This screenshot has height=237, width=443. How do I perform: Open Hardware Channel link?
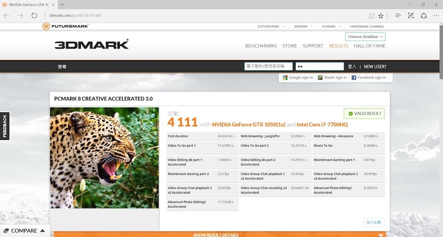[x=367, y=27]
